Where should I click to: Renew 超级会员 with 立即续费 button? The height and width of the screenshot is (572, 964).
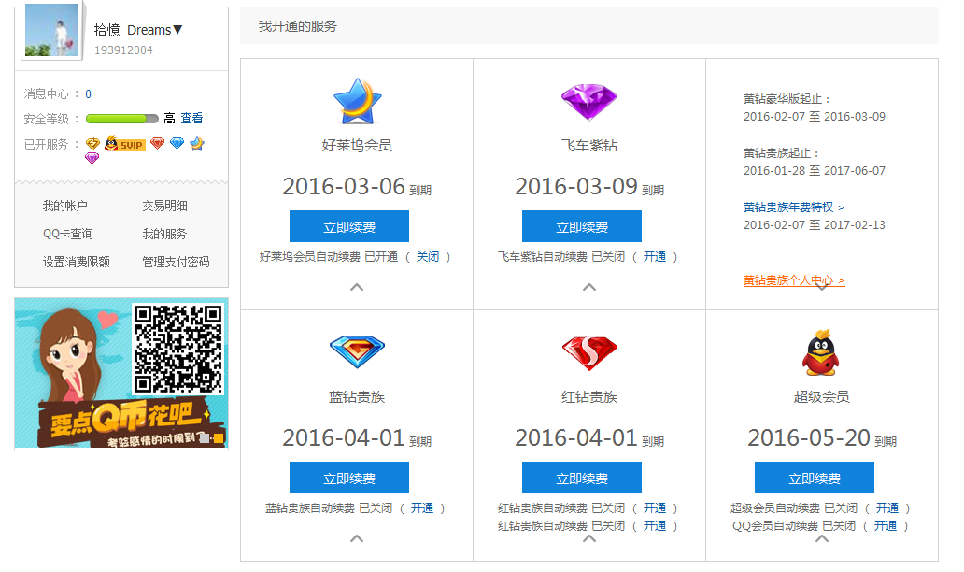(814, 478)
